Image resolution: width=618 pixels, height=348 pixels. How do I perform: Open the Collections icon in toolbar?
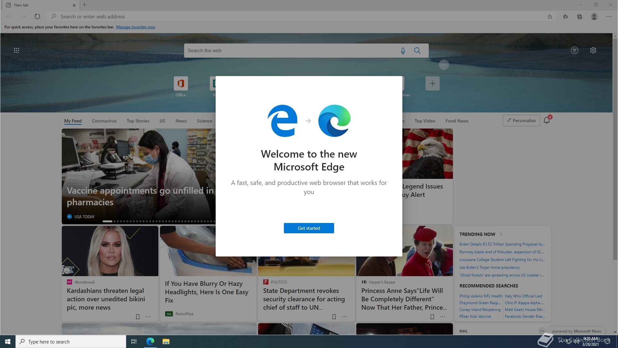pyautogui.click(x=580, y=16)
